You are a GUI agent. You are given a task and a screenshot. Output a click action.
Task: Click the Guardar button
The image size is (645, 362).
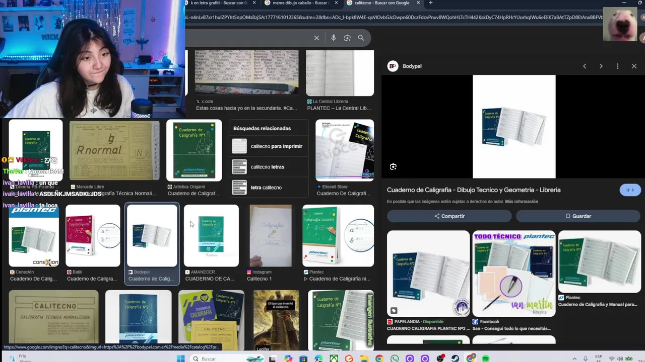coord(578,216)
